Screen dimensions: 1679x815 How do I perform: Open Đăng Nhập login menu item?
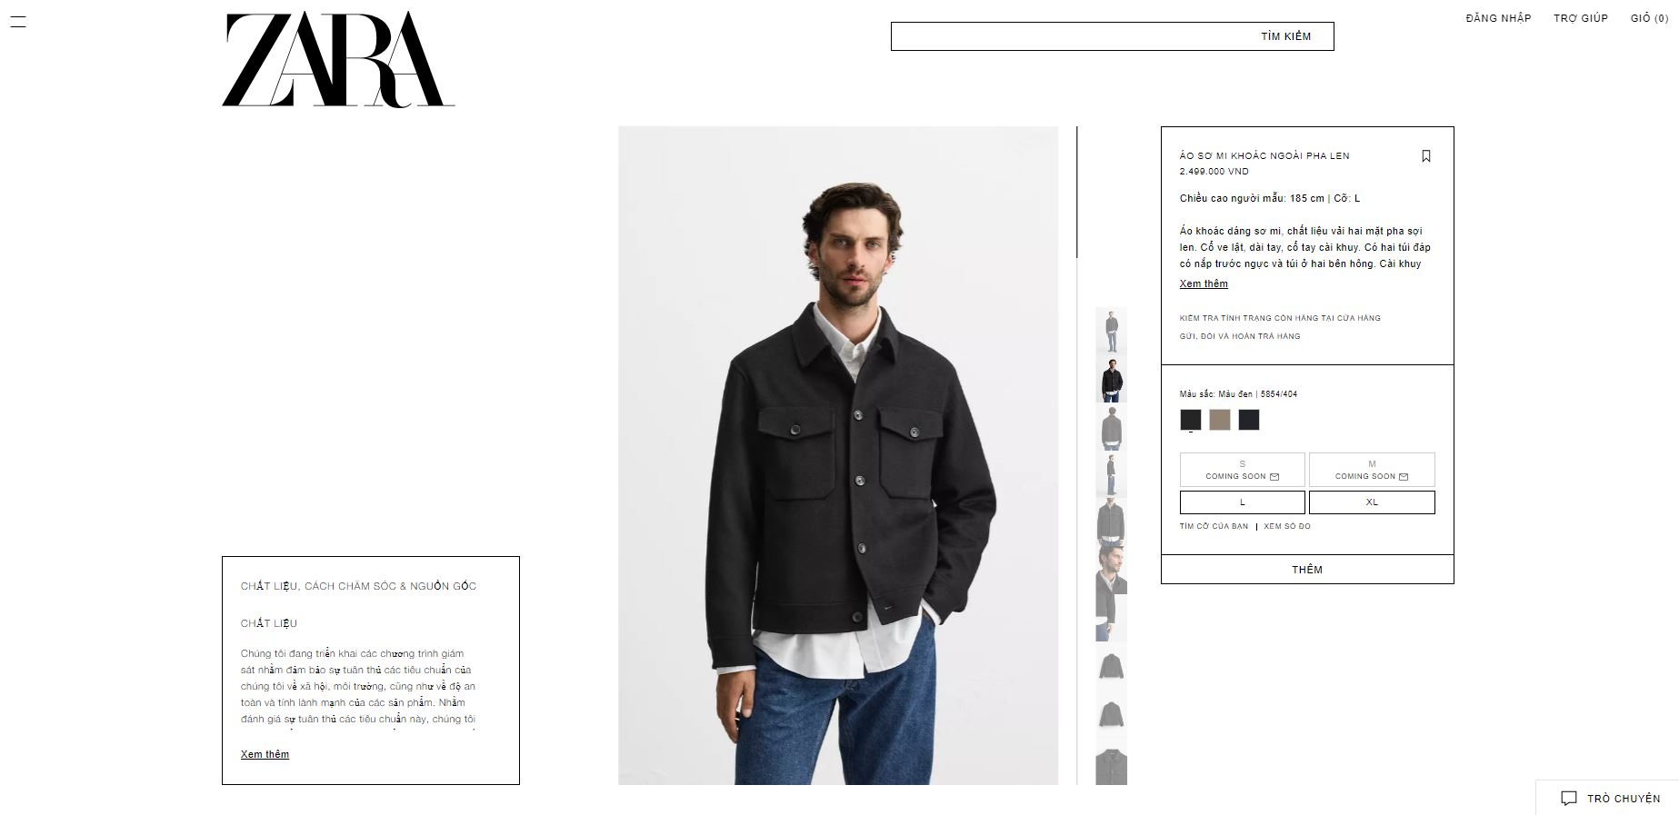[x=1498, y=18]
